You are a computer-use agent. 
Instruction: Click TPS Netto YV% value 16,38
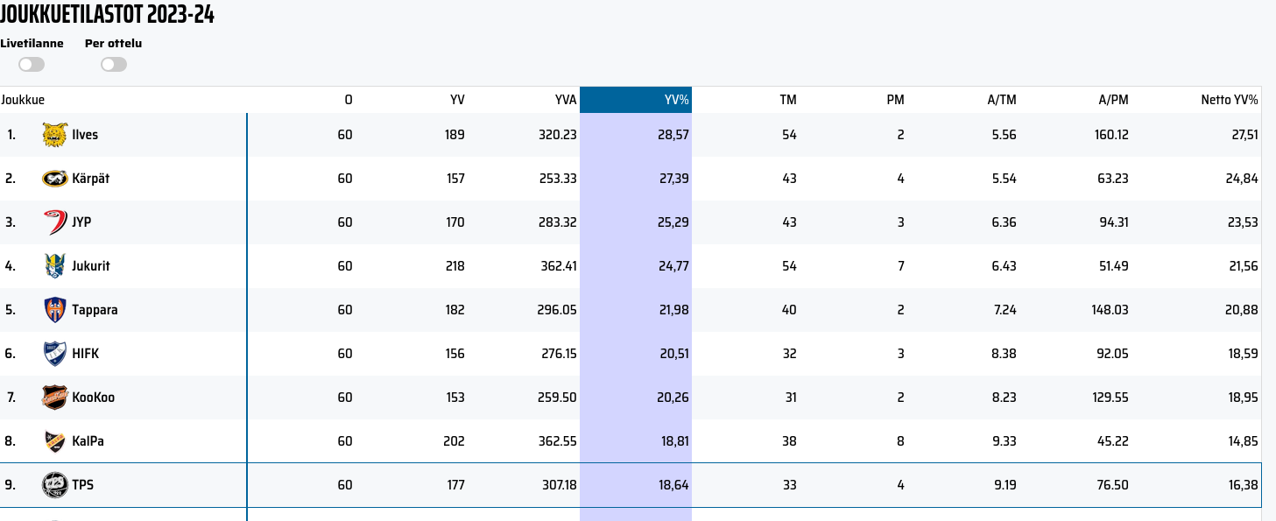click(1244, 485)
